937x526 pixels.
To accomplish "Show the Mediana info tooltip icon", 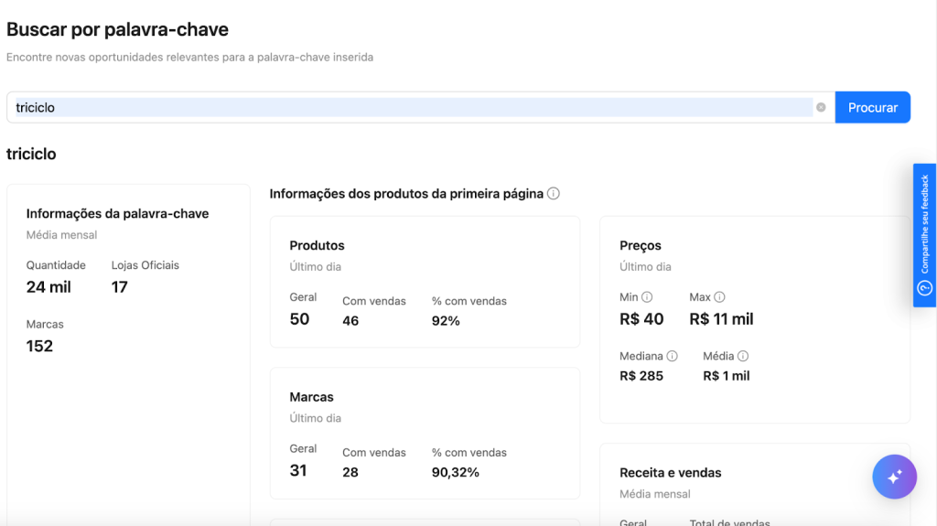I will pyautogui.click(x=672, y=356).
